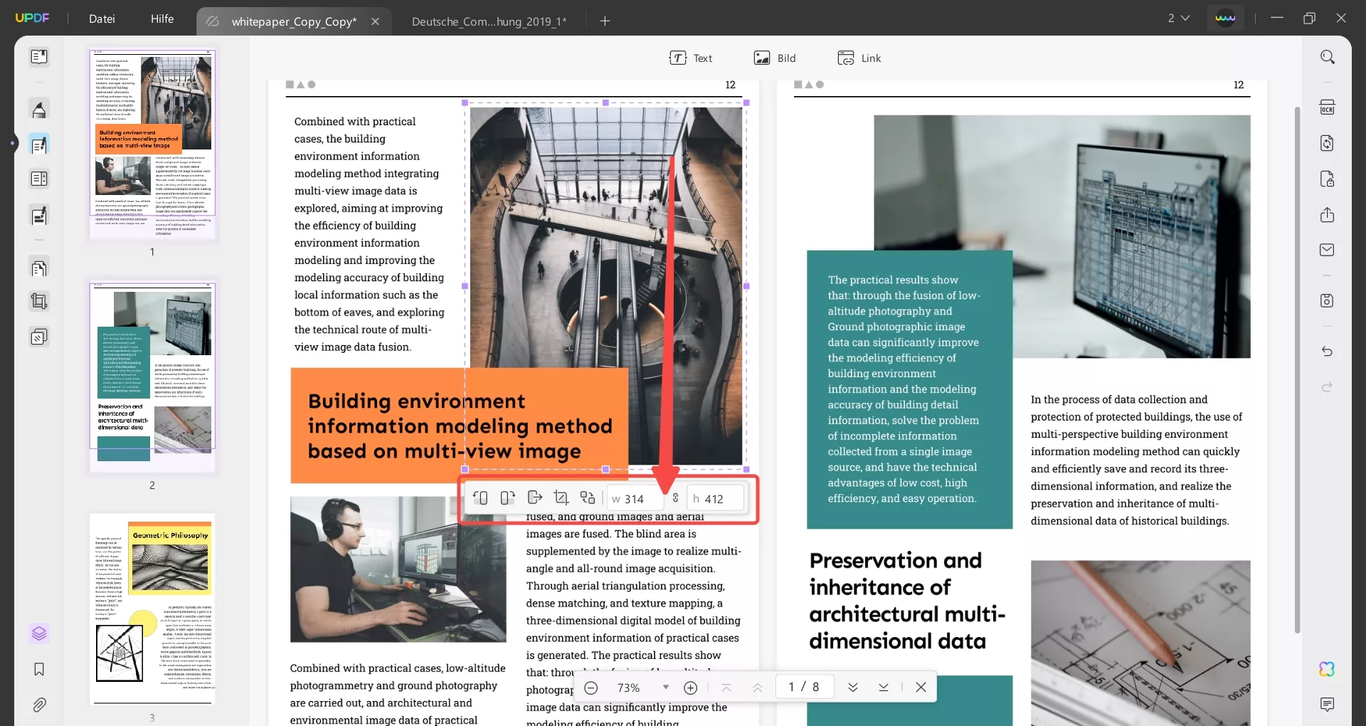
Task: Run OCR text recognition
Action: tap(1328, 107)
